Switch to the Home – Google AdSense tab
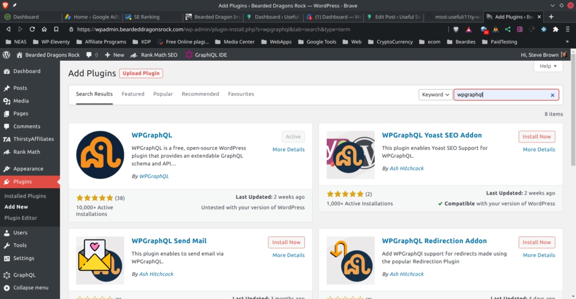Image resolution: width=576 pixels, height=299 pixels. [x=92, y=17]
